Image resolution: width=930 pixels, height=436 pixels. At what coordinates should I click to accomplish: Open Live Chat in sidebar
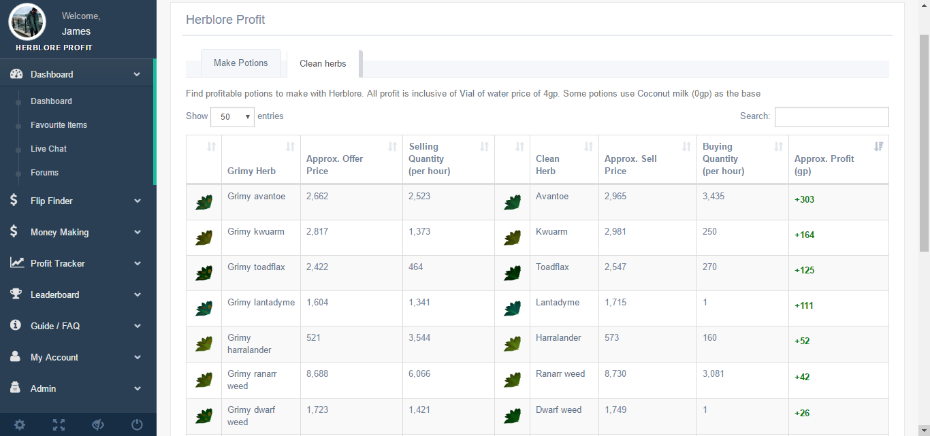click(48, 149)
